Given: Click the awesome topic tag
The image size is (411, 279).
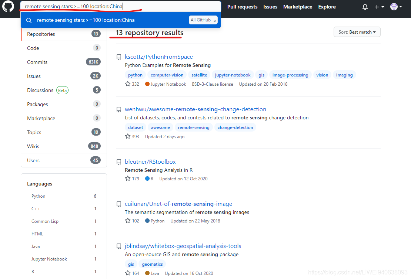Looking at the screenshot, I should pyautogui.click(x=160, y=127).
